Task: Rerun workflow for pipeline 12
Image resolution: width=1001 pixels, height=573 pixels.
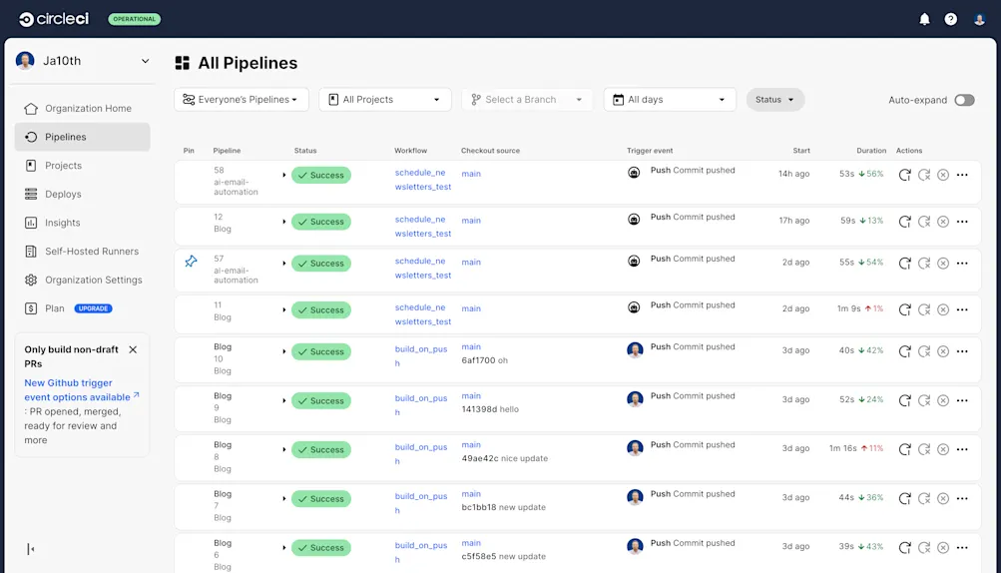Action: pyautogui.click(x=904, y=222)
